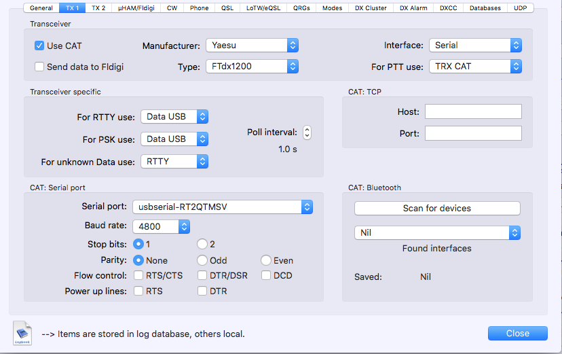Click the Poll interval stepper arrows
The image size is (562, 354).
tap(307, 132)
